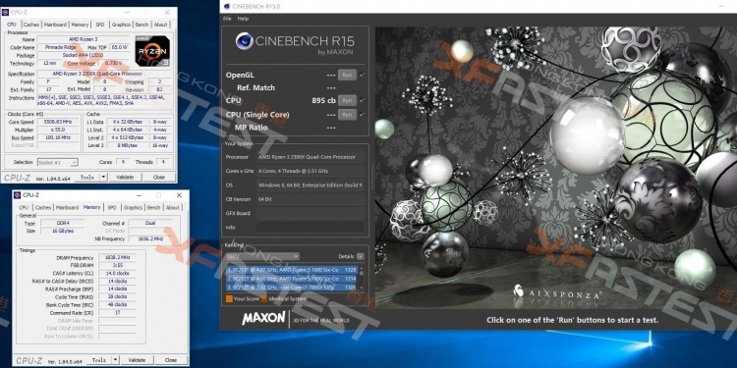Click Tools button in bottom CPU-Z window
Viewport: 737px width, 368px height.
click(99, 360)
